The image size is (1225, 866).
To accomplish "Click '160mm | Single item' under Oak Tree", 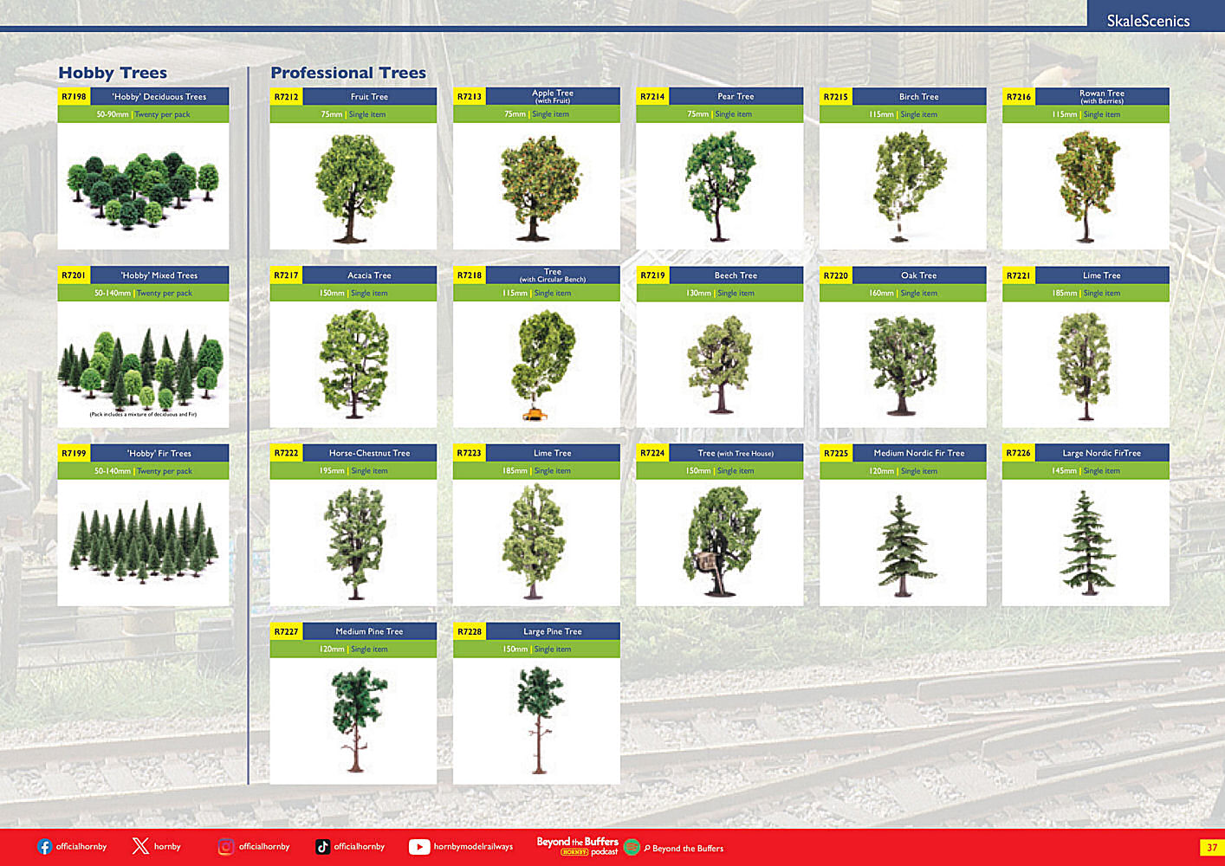I will tap(903, 294).
